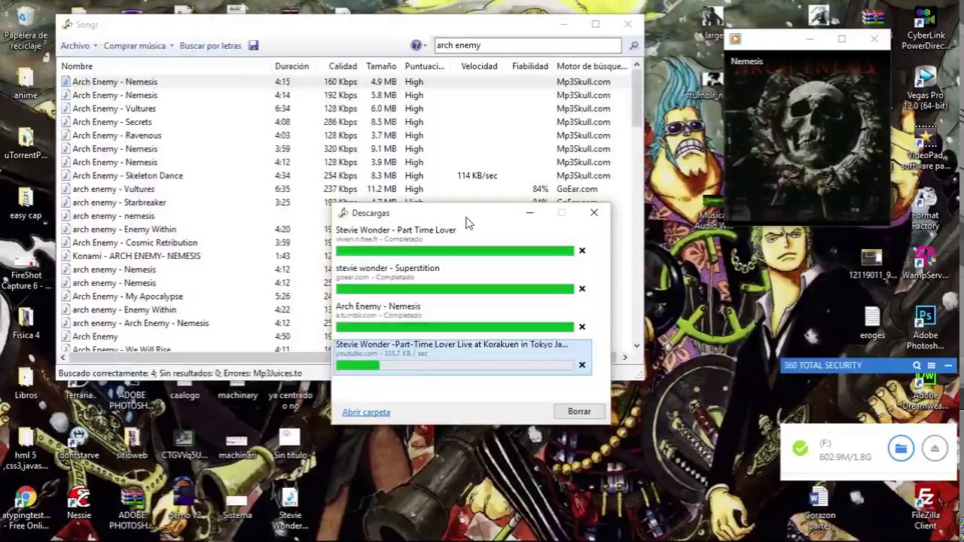Select the Fisica 4 desktop icon
This screenshot has height=542, width=964.
click(x=26, y=324)
